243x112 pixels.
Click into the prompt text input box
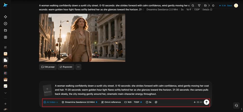[x=132, y=90]
